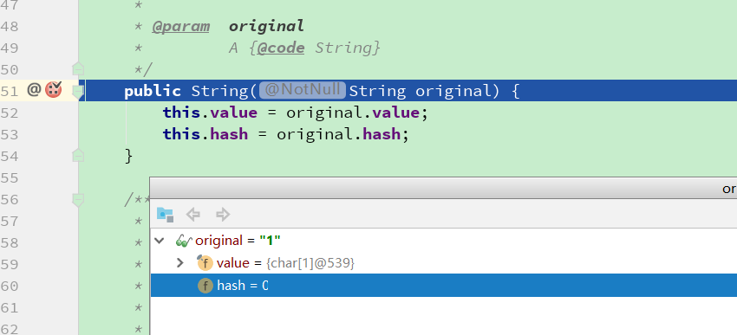Click the @param tag in Javadoc
The image size is (737, 335).
point(181,26)
